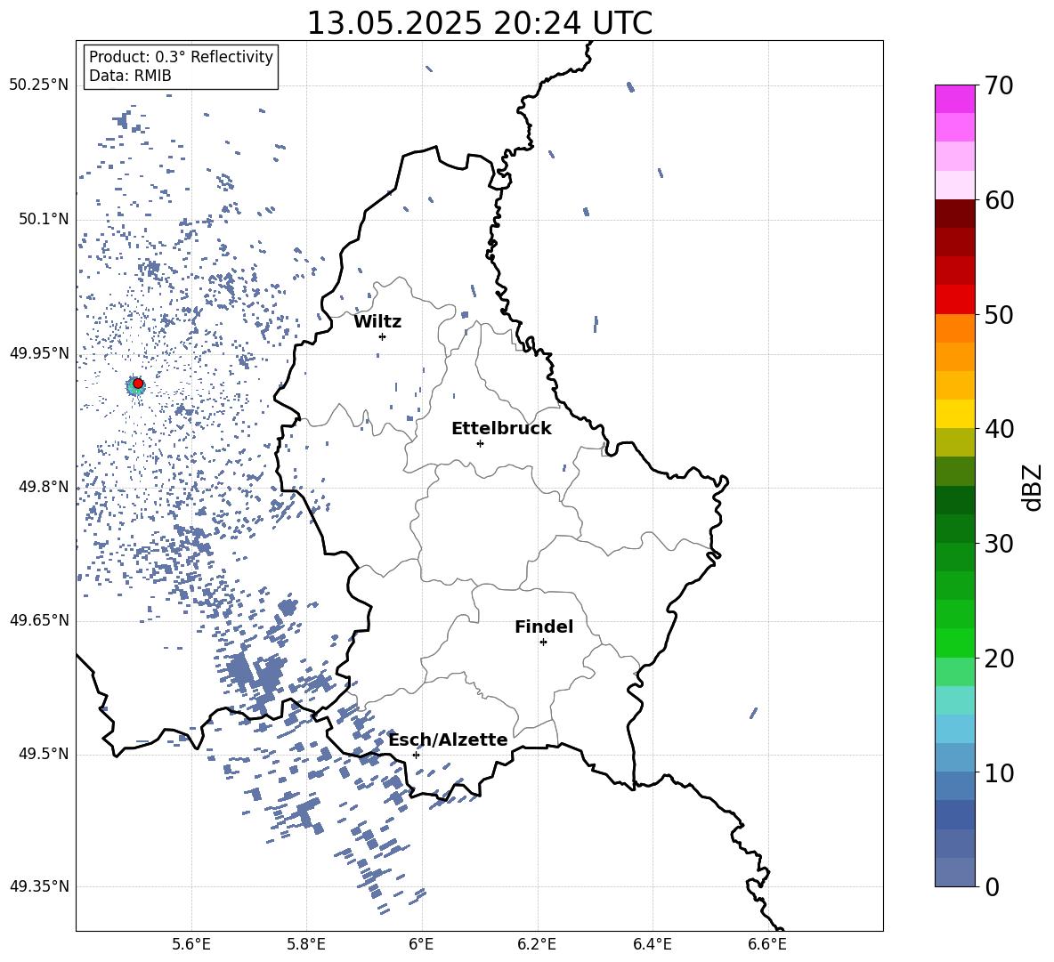Click the Ettelbruck station cross marker
The width and height of the screenshot is (1054, 962).
point(480,443)
